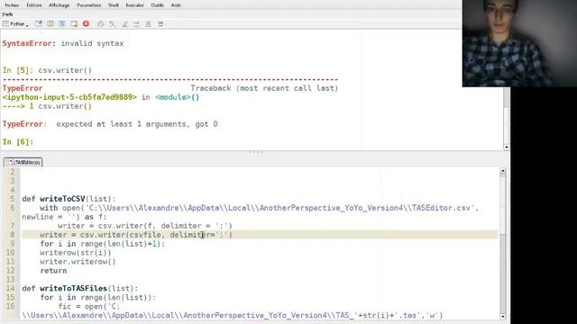
Task: Open the Shell menu
Action: pos(114,5)
